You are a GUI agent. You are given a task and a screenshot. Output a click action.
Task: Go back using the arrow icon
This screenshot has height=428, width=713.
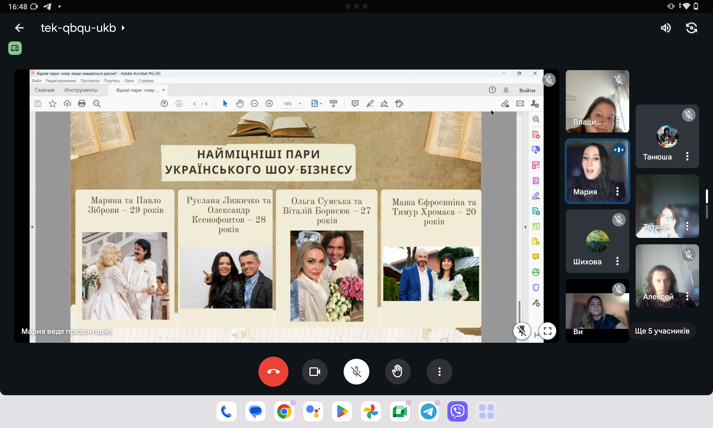tap(19, 28)
